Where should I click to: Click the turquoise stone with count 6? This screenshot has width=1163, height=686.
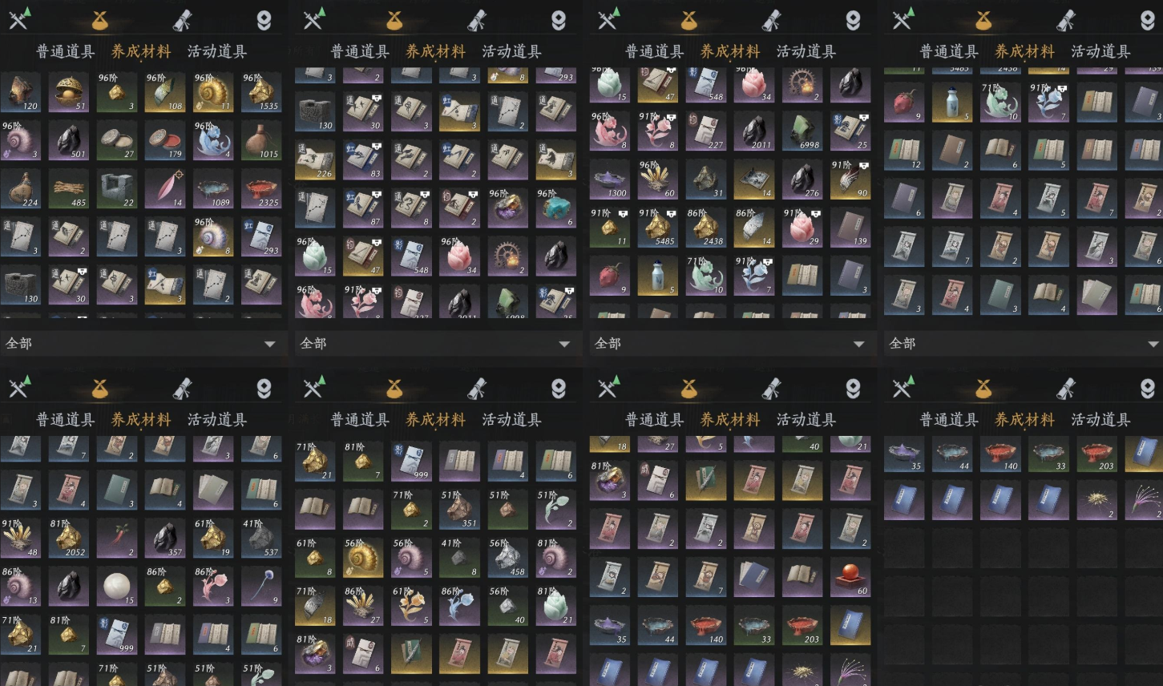[555, 208]
